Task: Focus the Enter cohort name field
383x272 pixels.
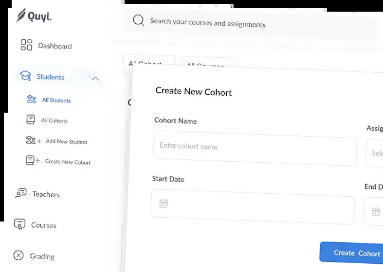Action: coord(255,149)
